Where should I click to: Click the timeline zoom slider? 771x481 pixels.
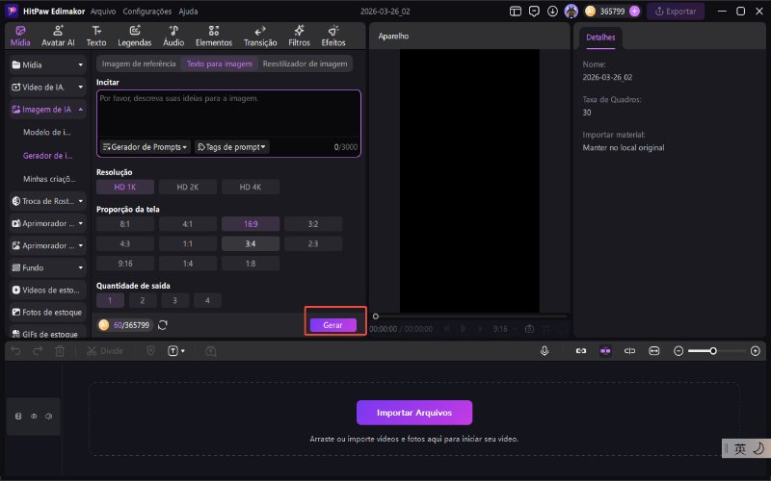click(x=713, y=351)
